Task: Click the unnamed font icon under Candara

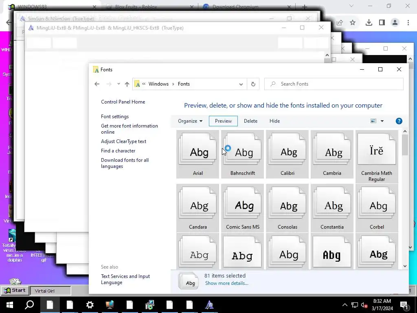Action: (x=198, y=251)
